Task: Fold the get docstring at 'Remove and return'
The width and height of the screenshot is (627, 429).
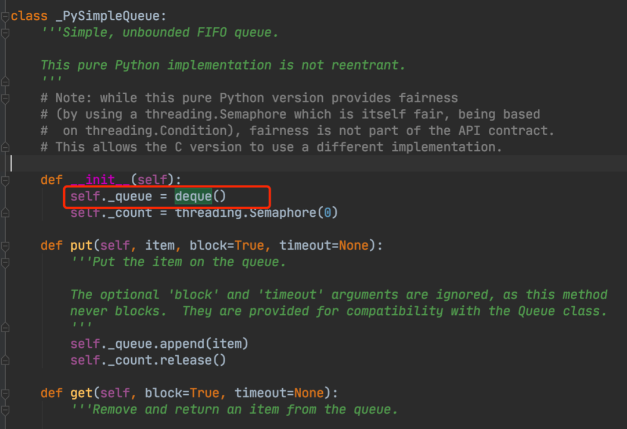Action: pos(5,410)
